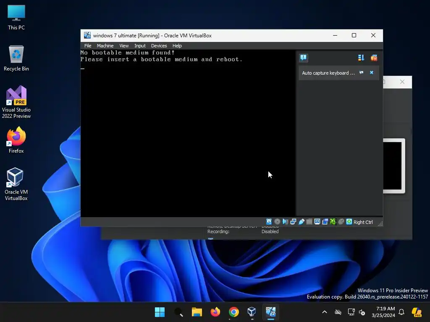430x322 pixels.
Task: Open Firefox from the taskbar
Action: pyautogui.click(x=215, y=312)
